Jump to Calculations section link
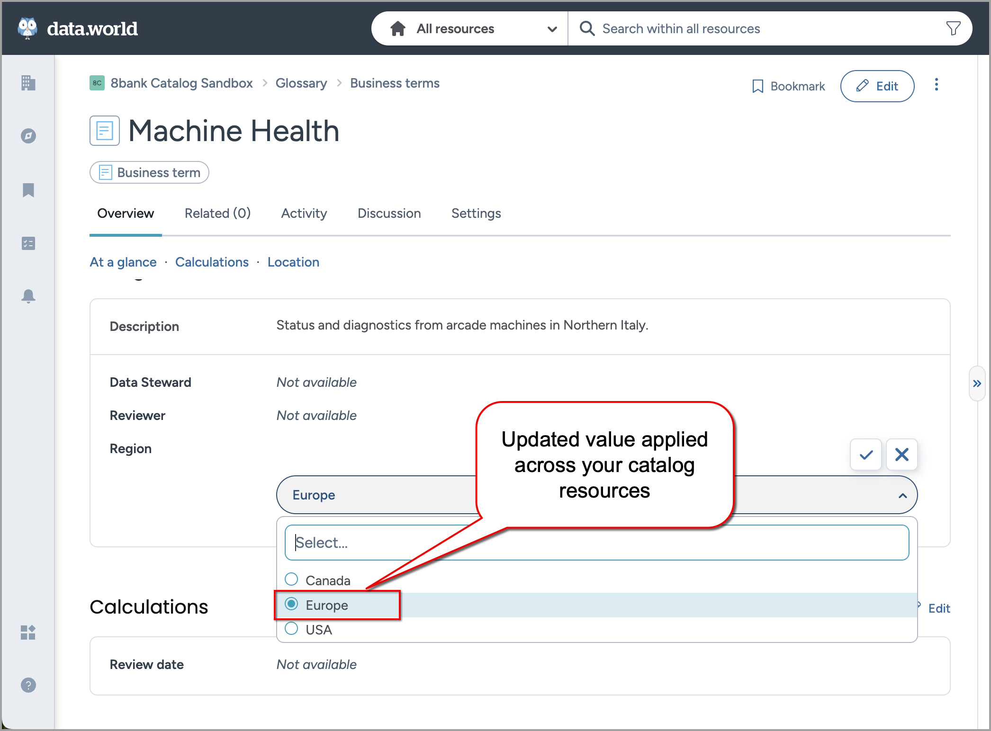991x731 pixels. point(212,262)
